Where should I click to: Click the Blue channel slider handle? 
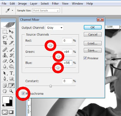click(58, 68)
